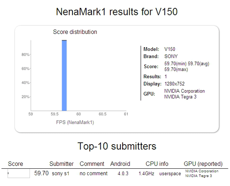
Task: Click the SONY brand value
Action: pyautogui.click(x=171, y=56)
